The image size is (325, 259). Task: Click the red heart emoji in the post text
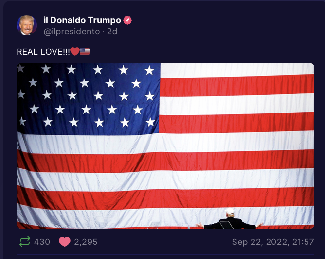[x=74, y=51]
